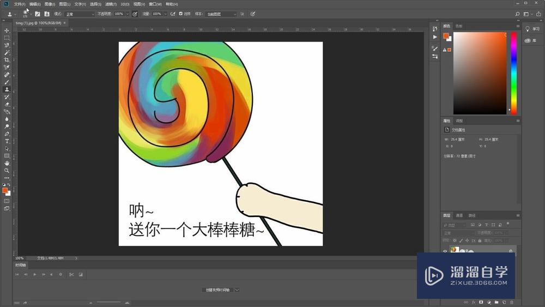Select the Eraser tool
Image resolution: width=545 pixels, height=307 pixels.
pyautogui.click(x=7, y=104)
